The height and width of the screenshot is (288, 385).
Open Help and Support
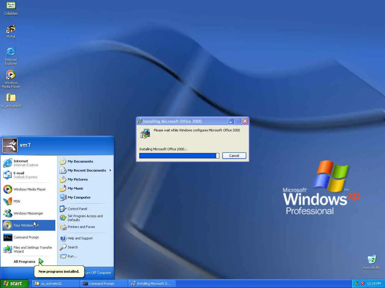[x=86, y=238]
